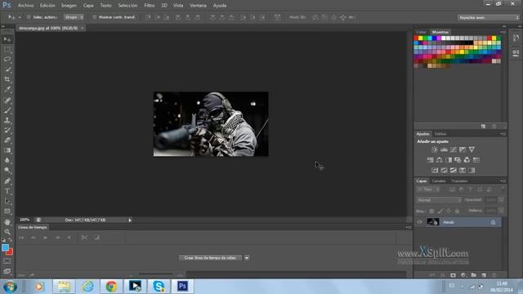523x294 pixels.
Task: Select the Move tool
Action: click(x=7, y=39)
